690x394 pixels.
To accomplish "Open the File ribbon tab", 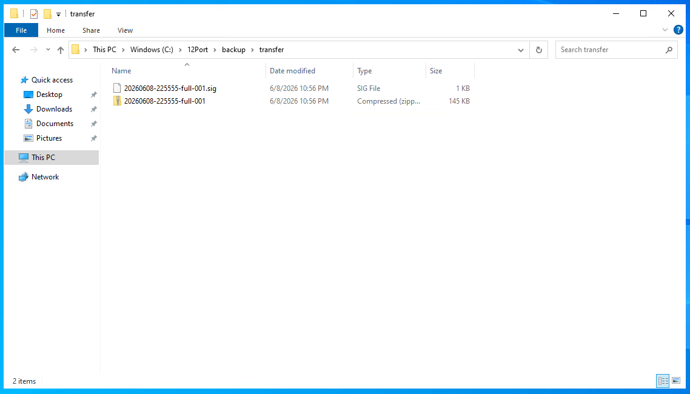I will click(21, 30).
